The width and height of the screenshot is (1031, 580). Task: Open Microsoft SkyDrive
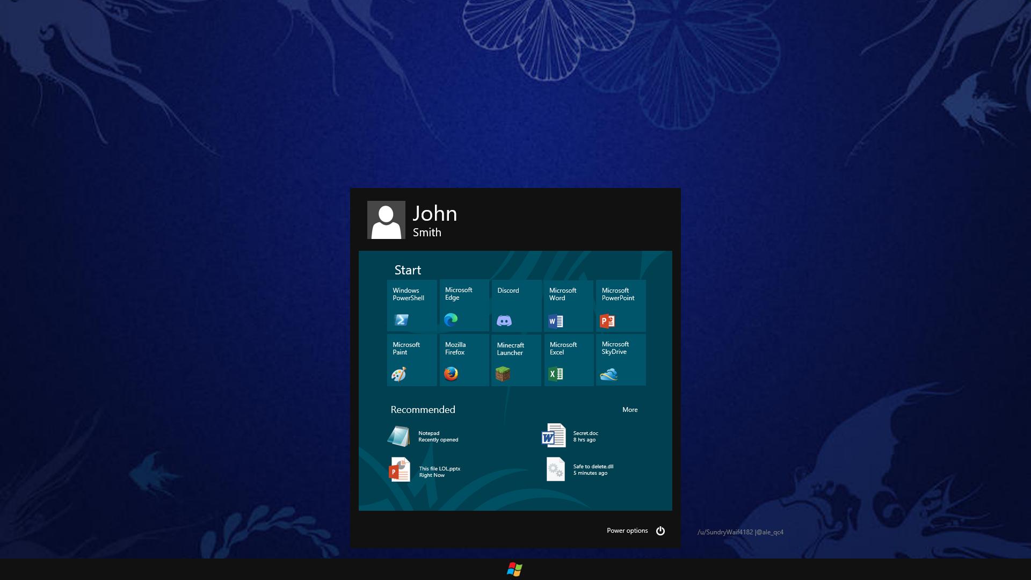620,359
